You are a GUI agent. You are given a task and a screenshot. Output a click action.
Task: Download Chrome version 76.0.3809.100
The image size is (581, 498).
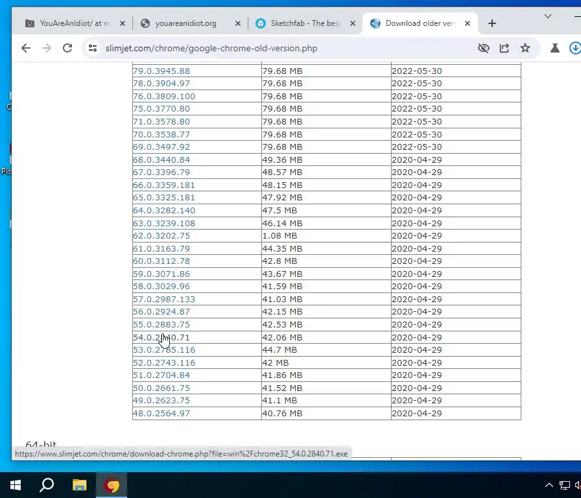pos(164,97)
